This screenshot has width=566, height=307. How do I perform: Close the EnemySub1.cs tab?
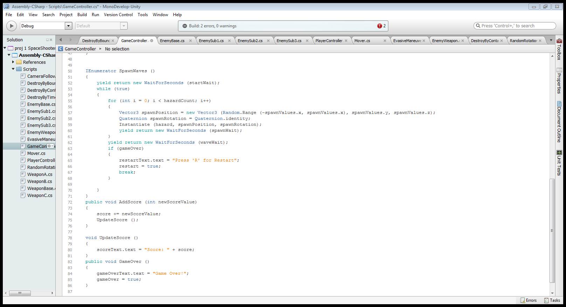pyautogui.click(x=229, y=41)
